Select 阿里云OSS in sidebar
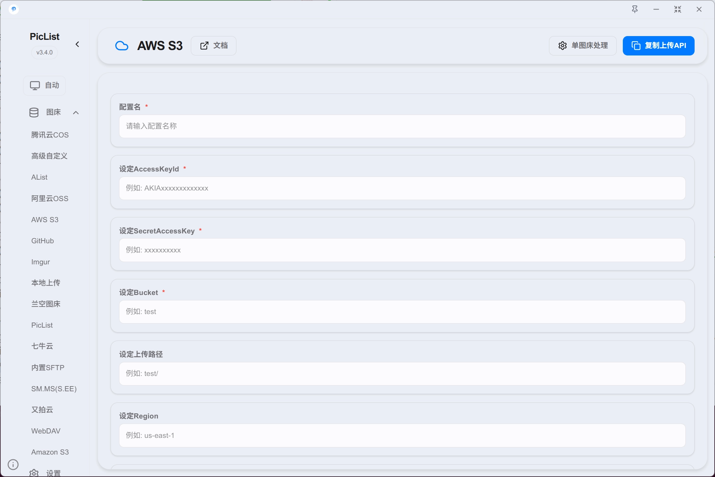 tap(50, 199)
